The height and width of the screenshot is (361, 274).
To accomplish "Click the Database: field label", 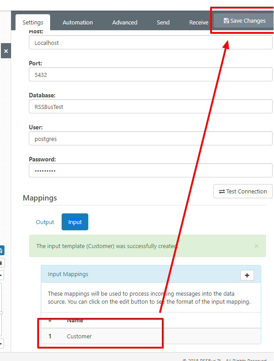I will point(42,95).
